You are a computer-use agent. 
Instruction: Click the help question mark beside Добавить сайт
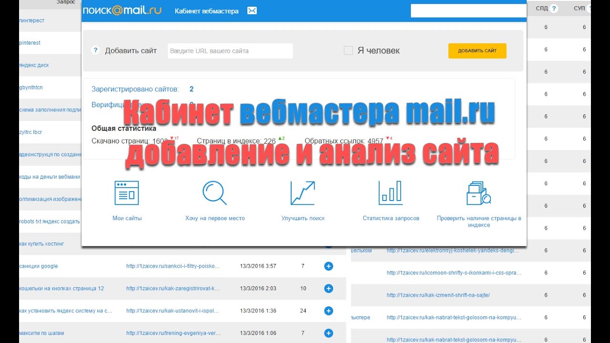(x=95, y=50)
